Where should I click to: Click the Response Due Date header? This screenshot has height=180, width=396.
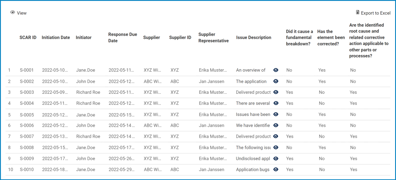[x=123, y=38]
